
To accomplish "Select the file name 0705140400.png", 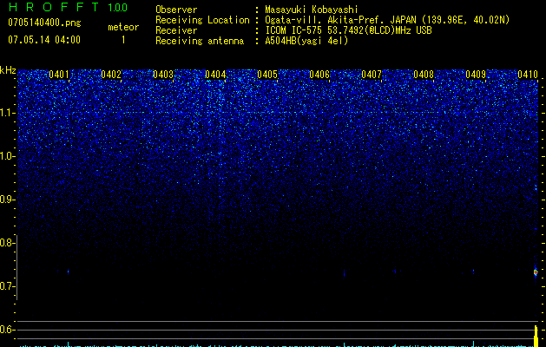I will [x=44, y=23].
